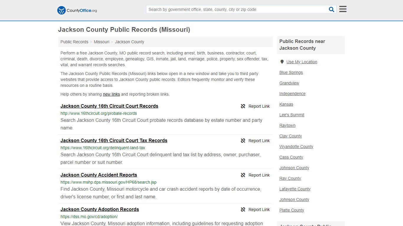Select Blue Springs in sidebar
The width and height of the screenshot is (403, 226).
(x=291, y=72)
